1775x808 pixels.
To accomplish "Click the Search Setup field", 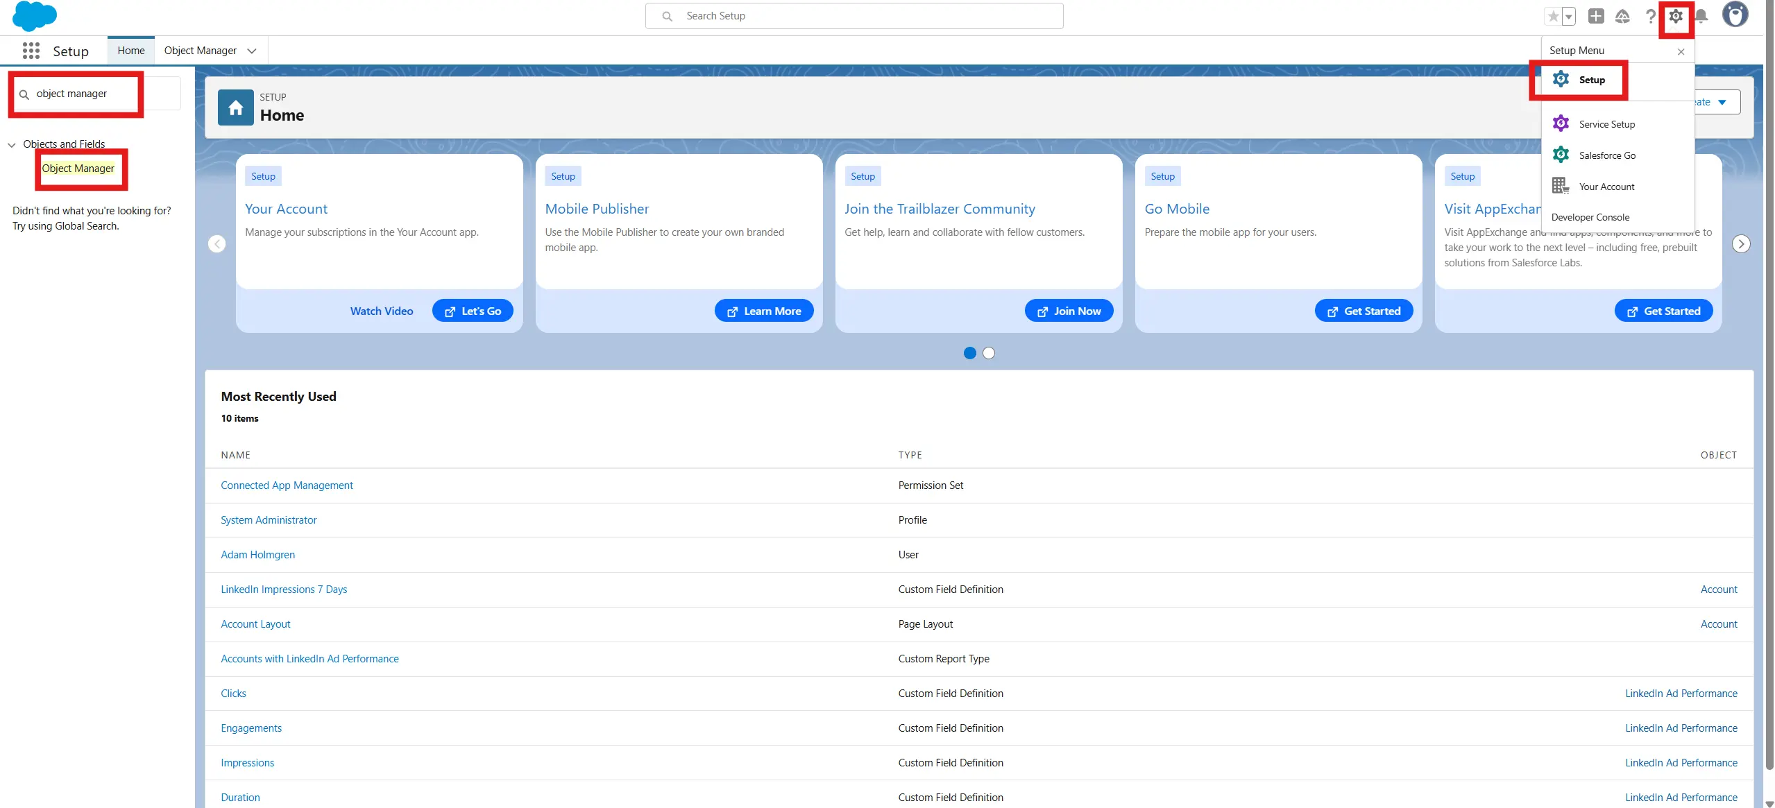I will (x=853, y=16).
